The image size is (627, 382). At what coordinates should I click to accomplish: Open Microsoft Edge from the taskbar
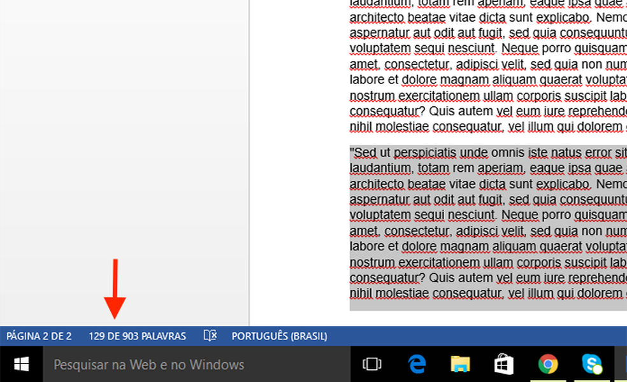coord(417,364)
